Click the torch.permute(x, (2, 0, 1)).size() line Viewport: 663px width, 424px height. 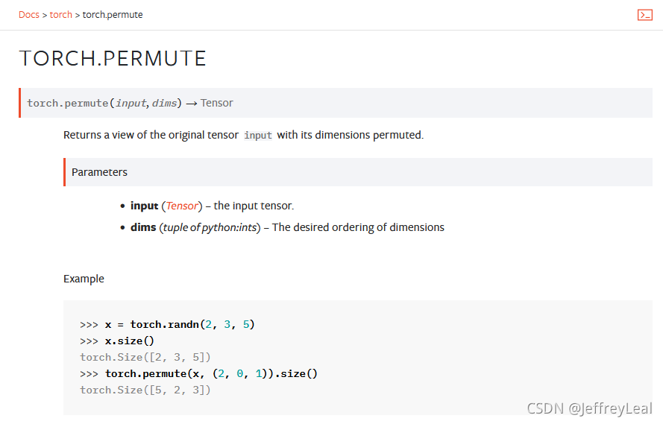[x=198, y=374]
